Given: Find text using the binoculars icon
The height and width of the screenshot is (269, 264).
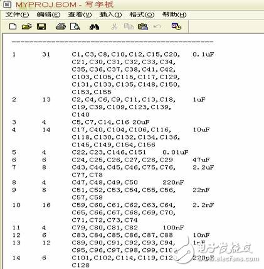Looking at the screenshot, I should (94, 27).
